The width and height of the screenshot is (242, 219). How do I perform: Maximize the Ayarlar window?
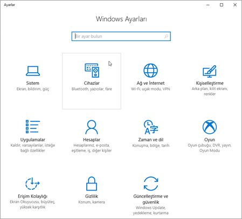(x=222, y=5)
